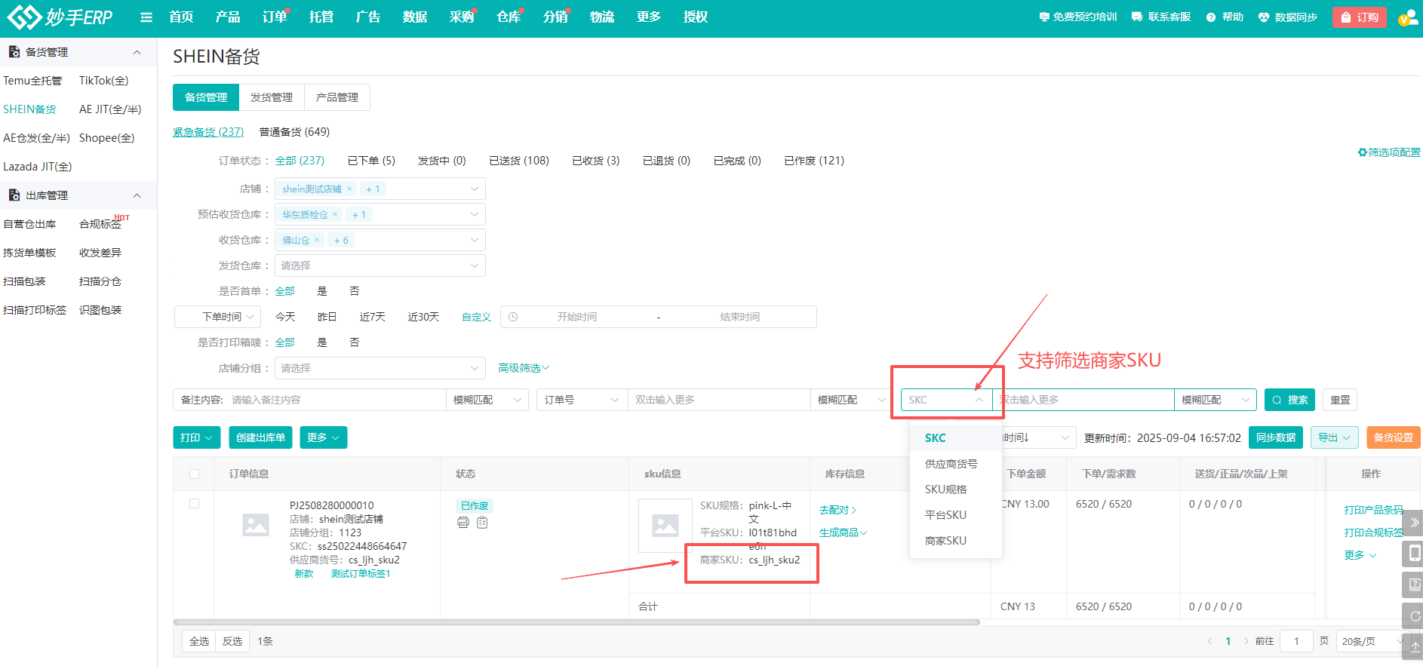The image size is (1423, 669).
Task: Click the SKU product image placeholder
Action: [665, 526]
